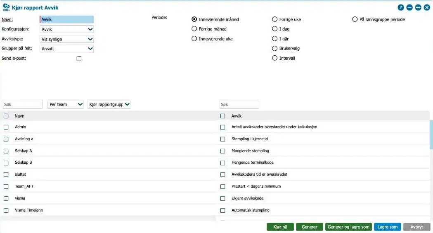This screenshot has height=233, width=433.
Task: Click the Avvik column header text
Action: [237, 116]
